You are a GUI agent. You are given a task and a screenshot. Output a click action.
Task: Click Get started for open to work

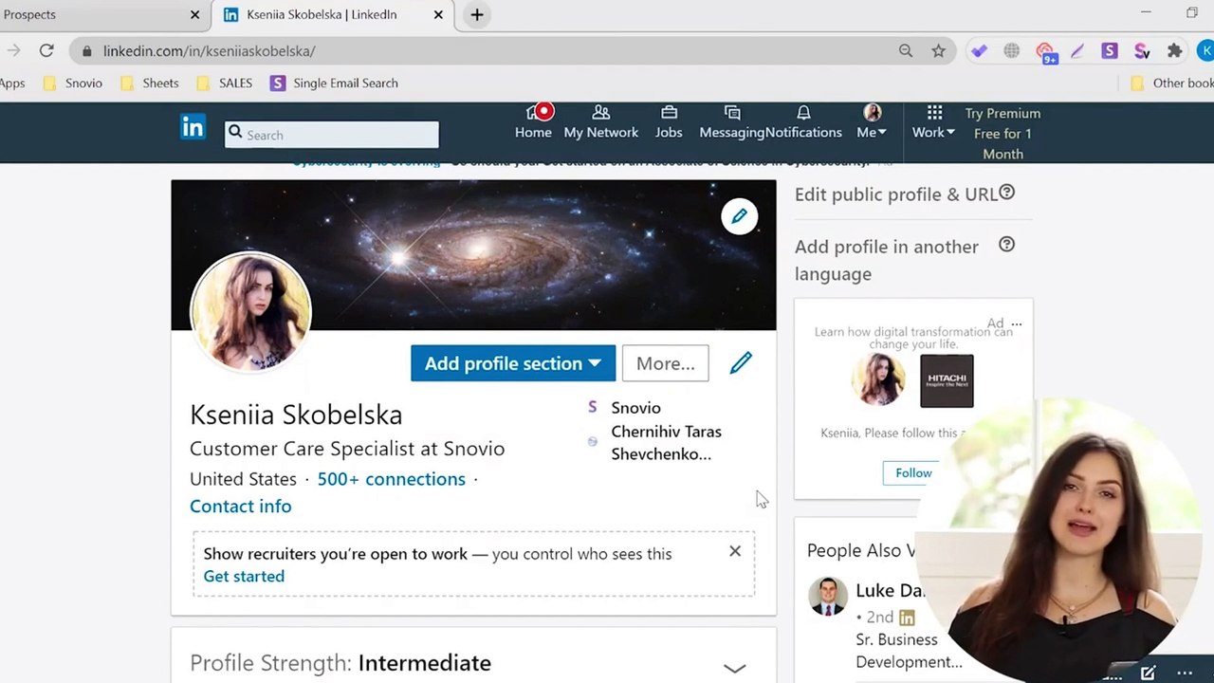(x=244, y=576)
